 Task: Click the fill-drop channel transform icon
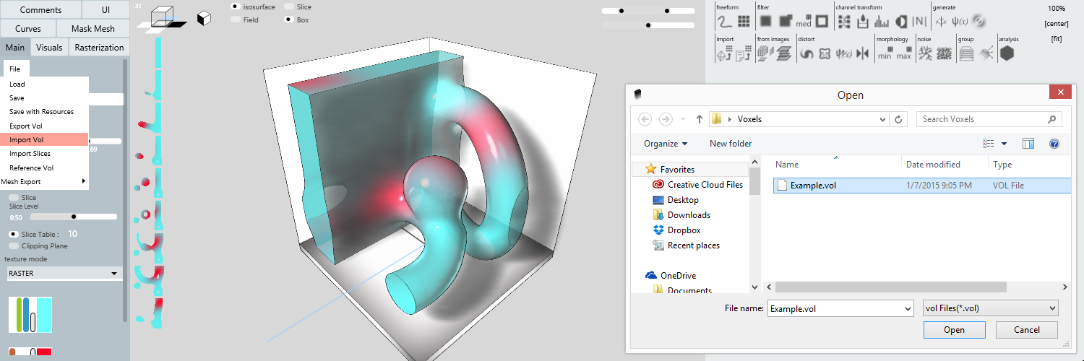[863, 22]
